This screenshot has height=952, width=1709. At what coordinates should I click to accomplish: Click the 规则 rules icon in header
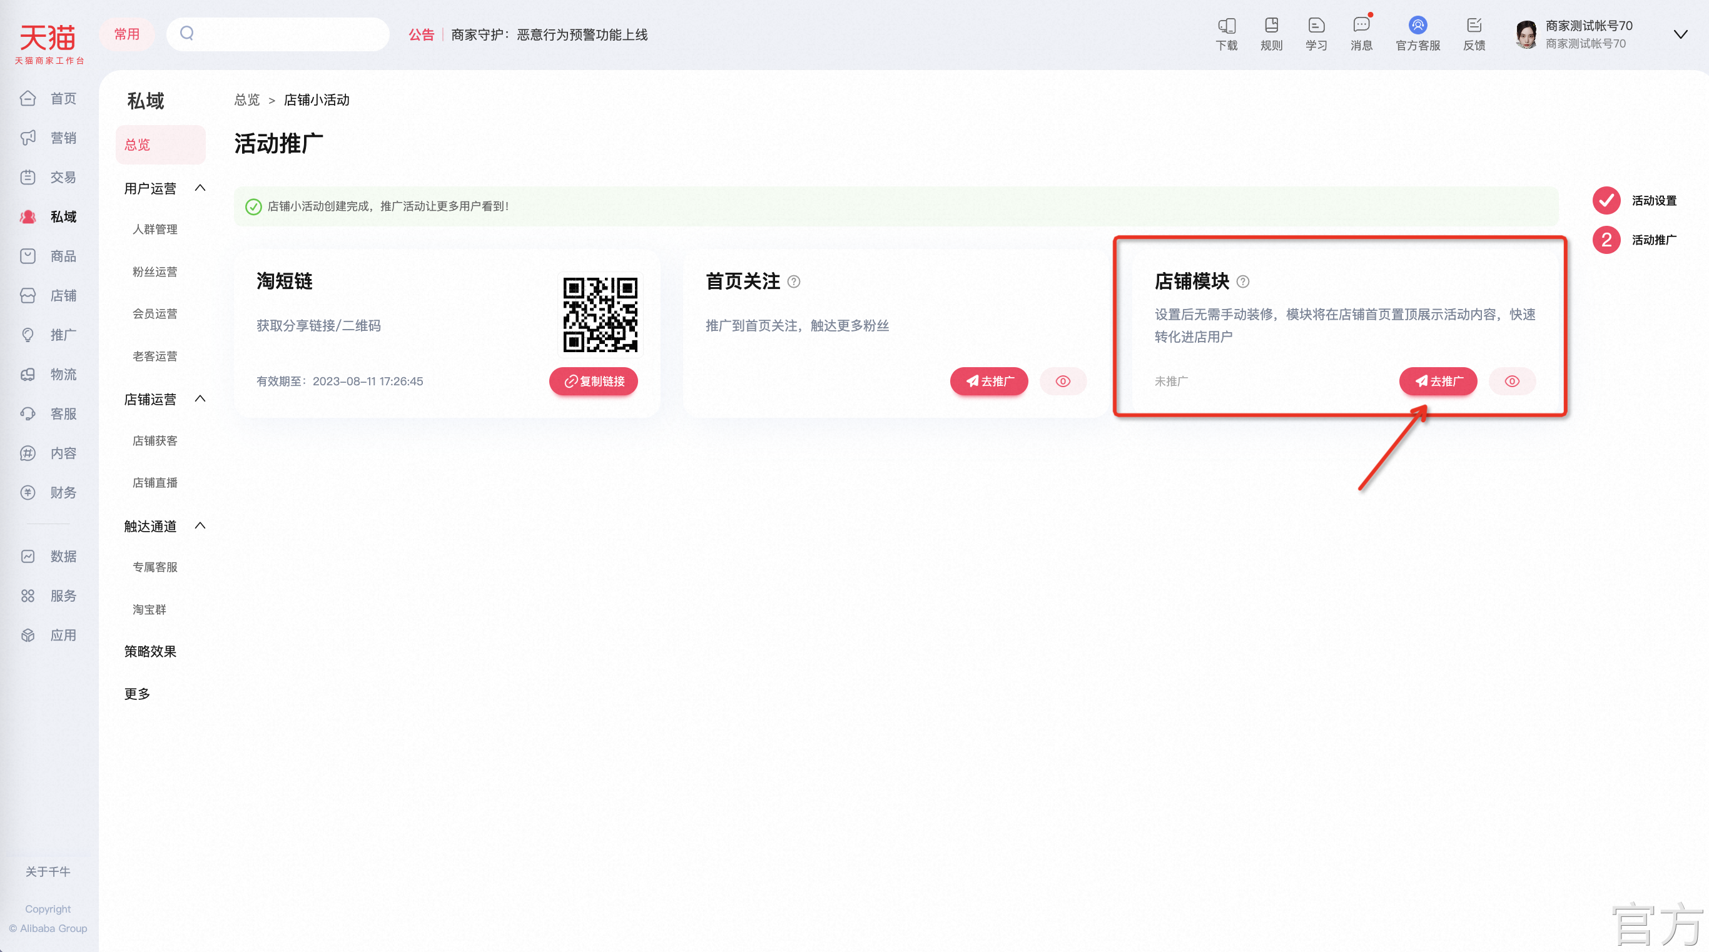point(1271,26)
